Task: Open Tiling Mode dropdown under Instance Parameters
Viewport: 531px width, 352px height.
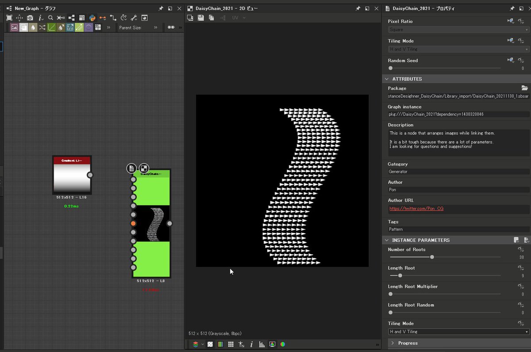Action: [458, 332]
